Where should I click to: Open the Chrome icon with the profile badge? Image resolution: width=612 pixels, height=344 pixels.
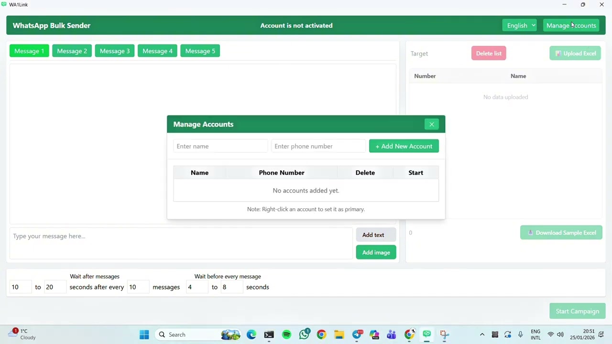(x=409, y=334)
